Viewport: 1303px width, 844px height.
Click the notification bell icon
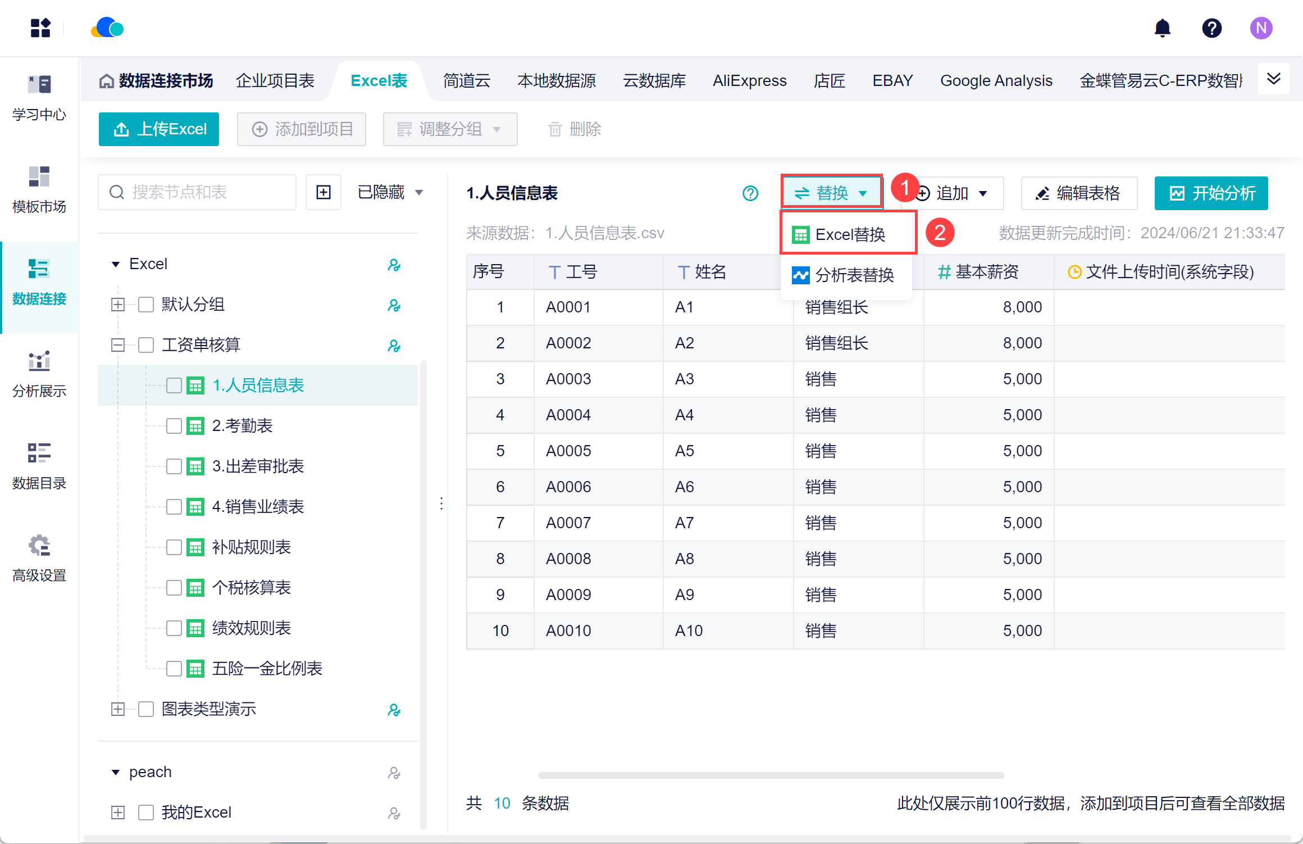coord(1162,28)
